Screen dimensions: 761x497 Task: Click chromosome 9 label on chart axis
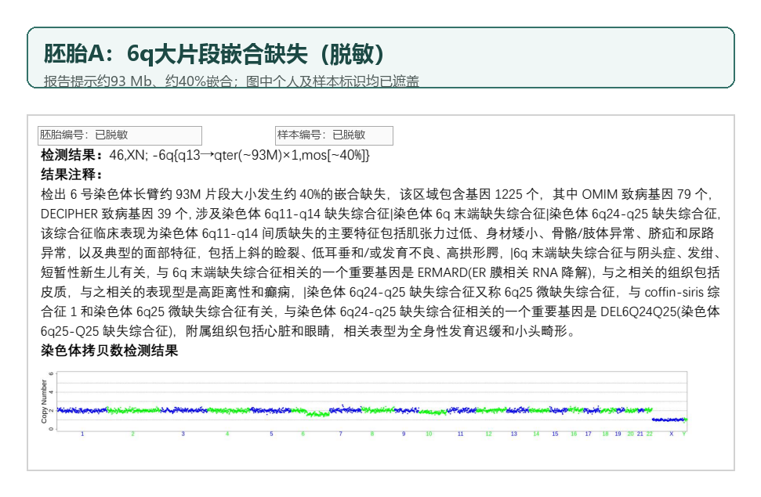pyautogui.click(x=404, y=434)
